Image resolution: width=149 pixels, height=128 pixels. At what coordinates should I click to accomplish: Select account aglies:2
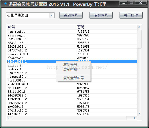pos(14,65)
